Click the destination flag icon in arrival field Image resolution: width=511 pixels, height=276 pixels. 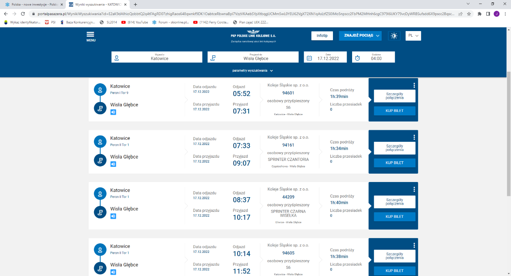[213, 58]
